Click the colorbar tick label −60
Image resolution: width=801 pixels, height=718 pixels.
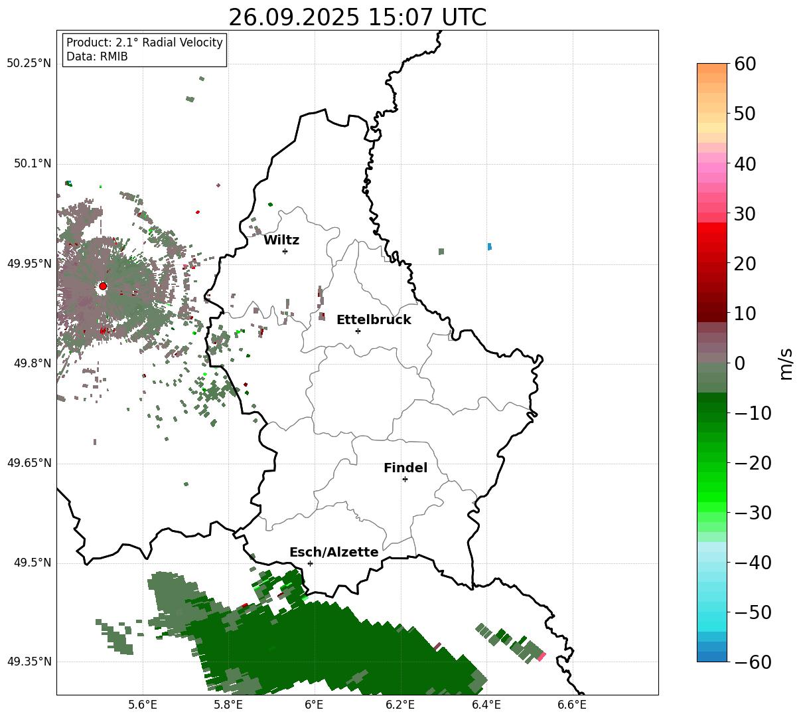(753, 662)
